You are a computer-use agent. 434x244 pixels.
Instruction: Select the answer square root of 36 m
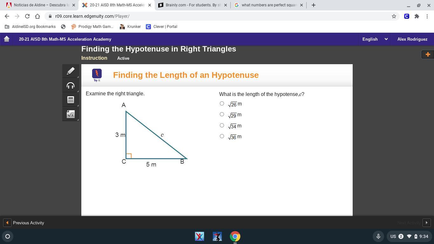click(x=222, y=136)
